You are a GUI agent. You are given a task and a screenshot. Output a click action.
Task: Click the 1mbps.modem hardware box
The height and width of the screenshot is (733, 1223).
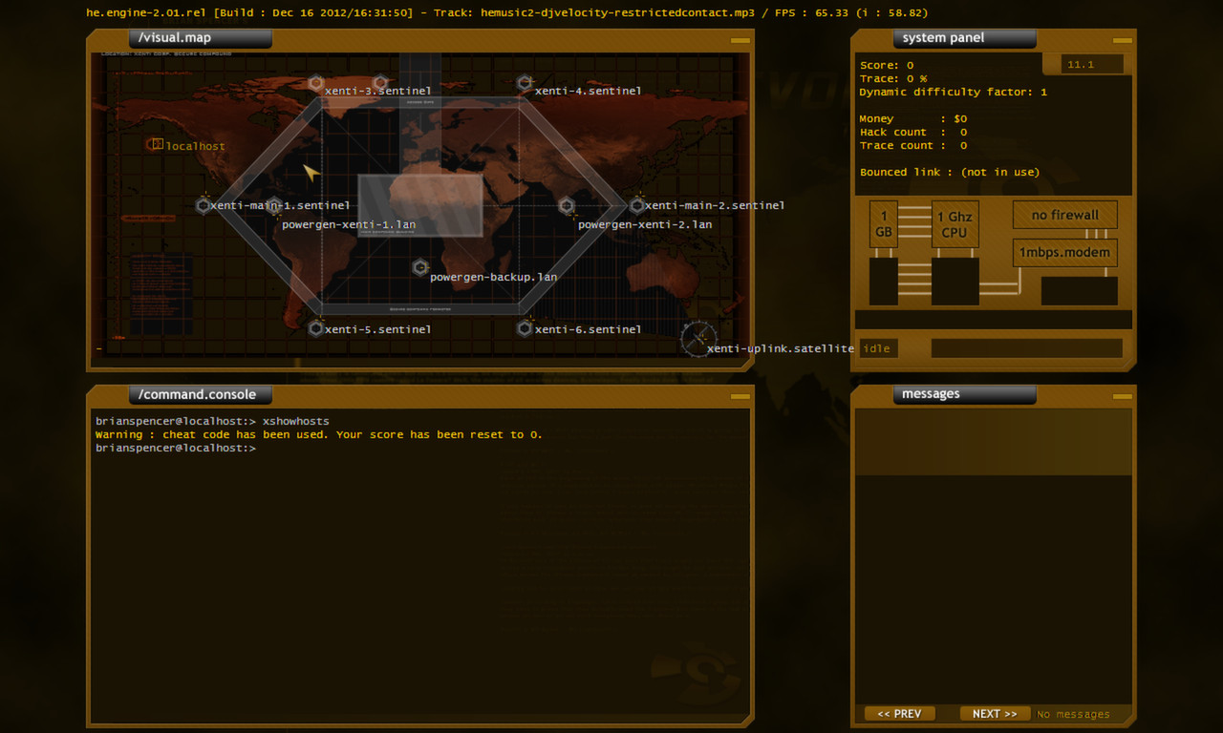[x=1064, y=252]
